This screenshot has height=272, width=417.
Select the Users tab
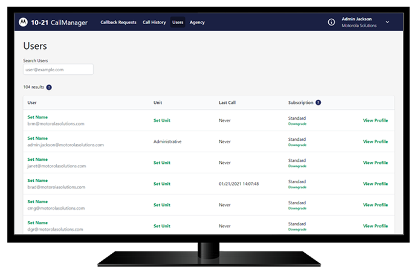[x=178, y=22]
